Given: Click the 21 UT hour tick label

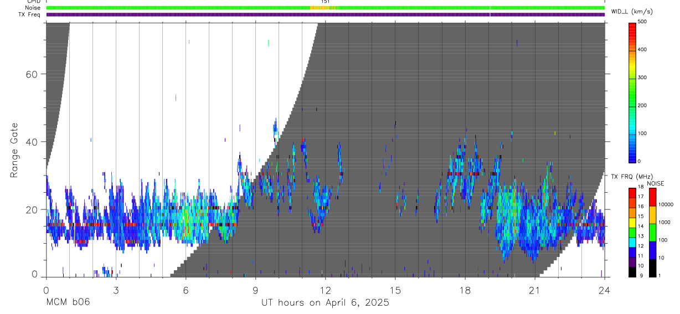Looking at the screenshot, I should click(x=535, y=290).
